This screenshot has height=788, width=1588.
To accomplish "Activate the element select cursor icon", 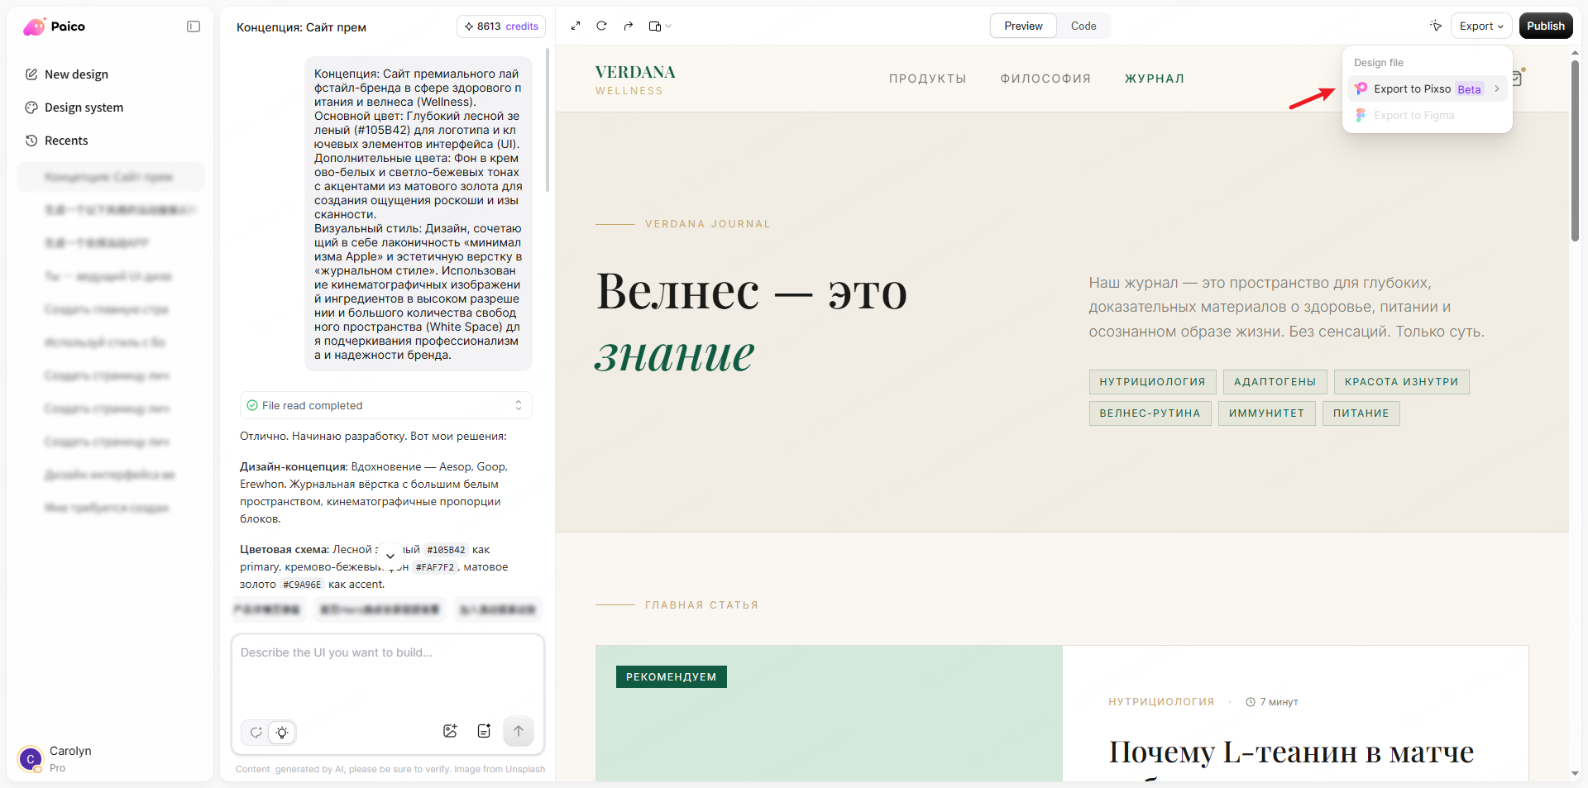I will [1435, 26].
